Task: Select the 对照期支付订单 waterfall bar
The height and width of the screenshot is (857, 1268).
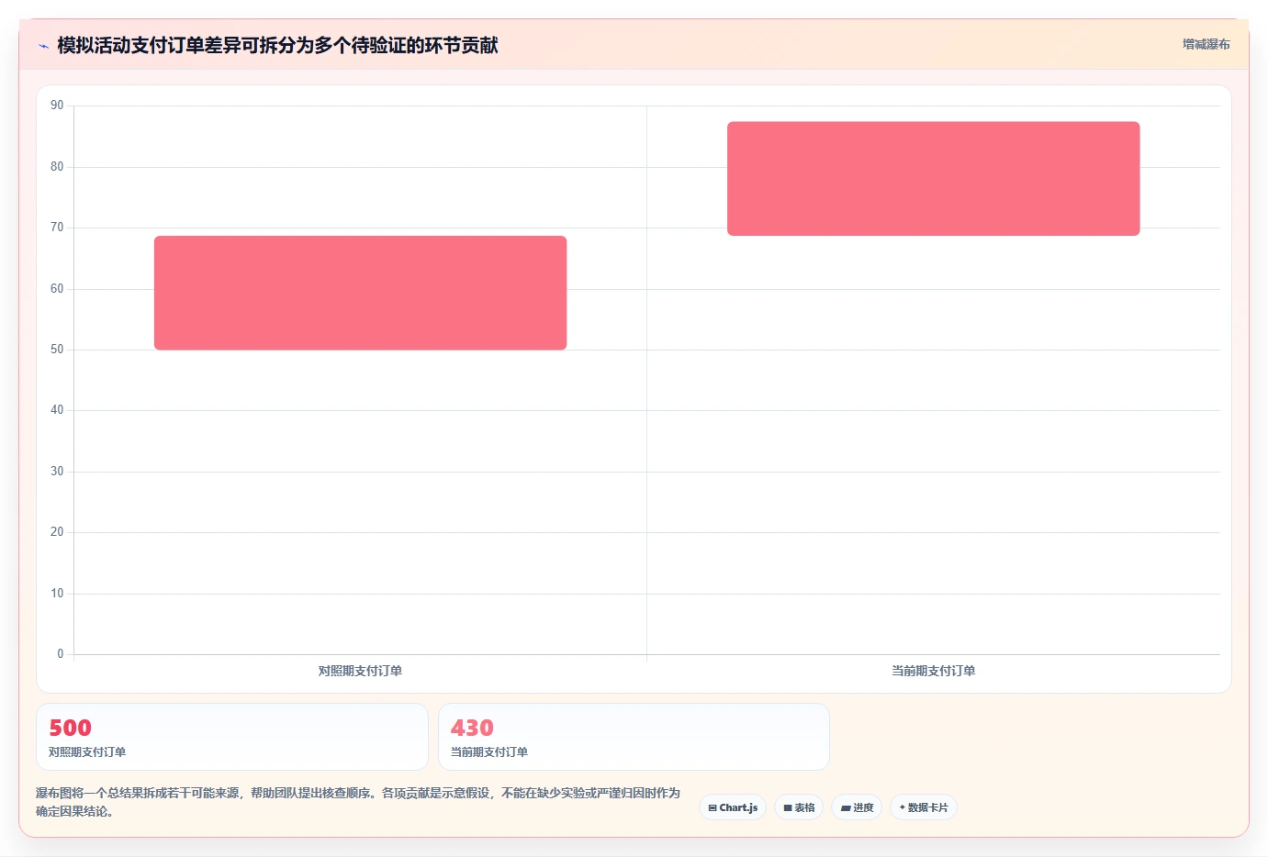Action: [360, 293]
